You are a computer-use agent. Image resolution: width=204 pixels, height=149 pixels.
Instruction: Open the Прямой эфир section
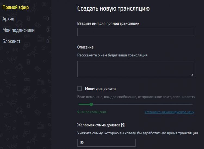pos(16,7)
